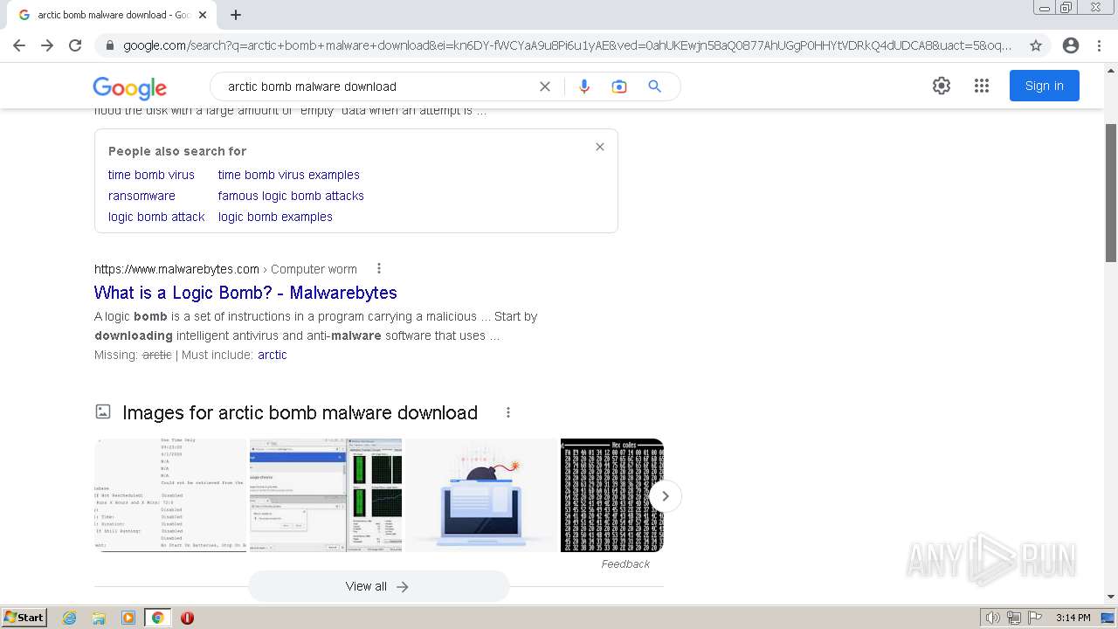The height and width of the screenshot is (629, 1118).
Task: Submit search with magnifier icon
Action: (654, 86)
